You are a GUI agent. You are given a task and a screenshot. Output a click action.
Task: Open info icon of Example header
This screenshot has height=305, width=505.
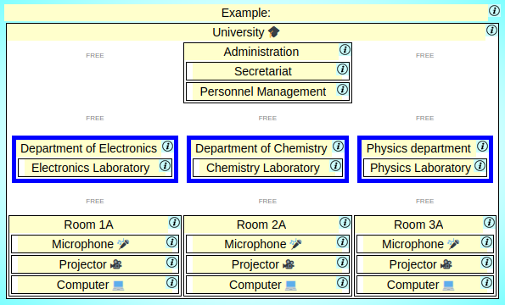point(494,11)
